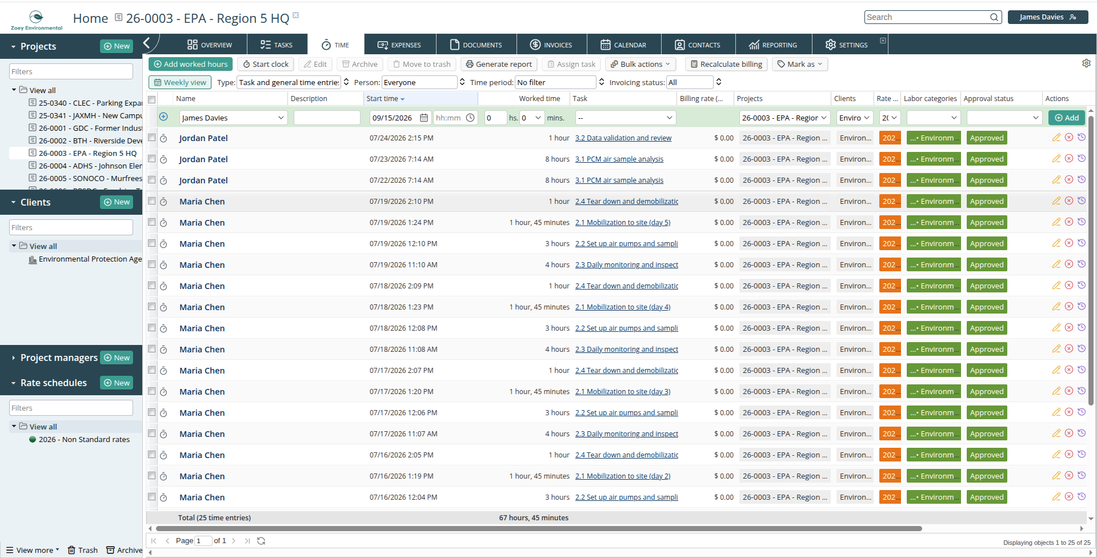Click the settings gear above the table

[x=1086, y=63]
